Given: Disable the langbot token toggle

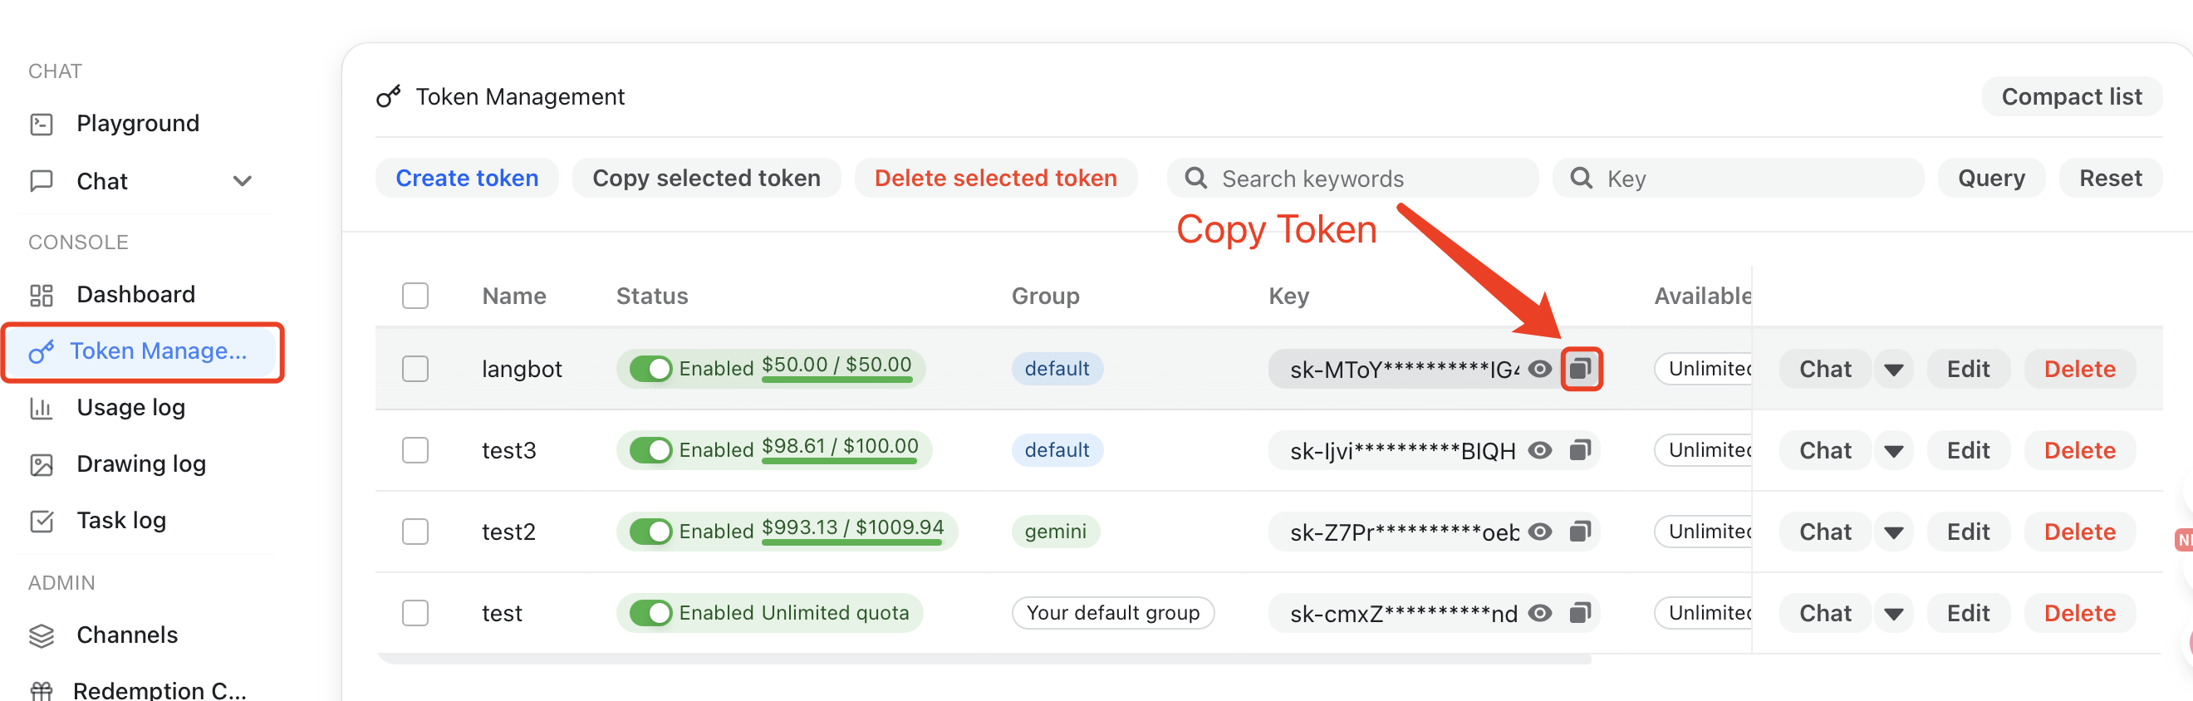Looking at the screenshot, I should tap(651, 369).
